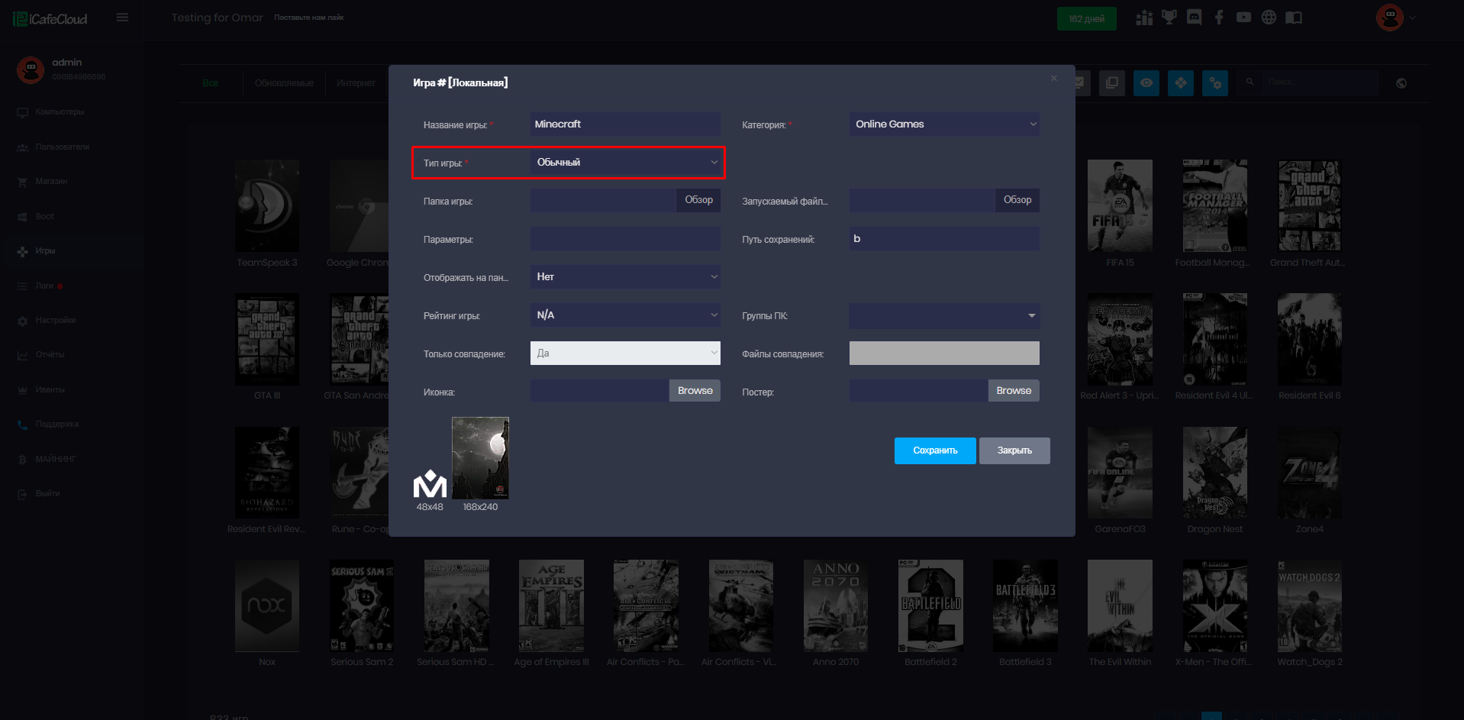The height and width of the screenshot is (720, 1464).
Task: Click the Параметры input field
Action: coord(625,239)
